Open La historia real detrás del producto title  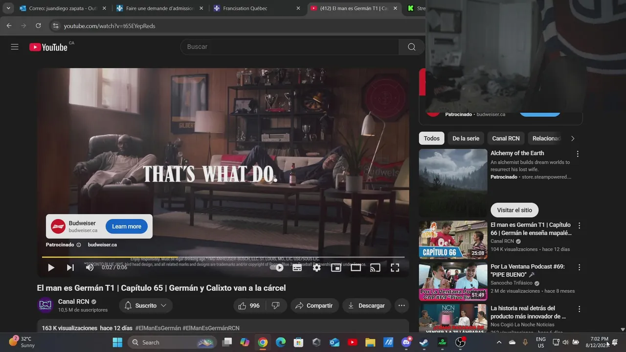(528, 312)
